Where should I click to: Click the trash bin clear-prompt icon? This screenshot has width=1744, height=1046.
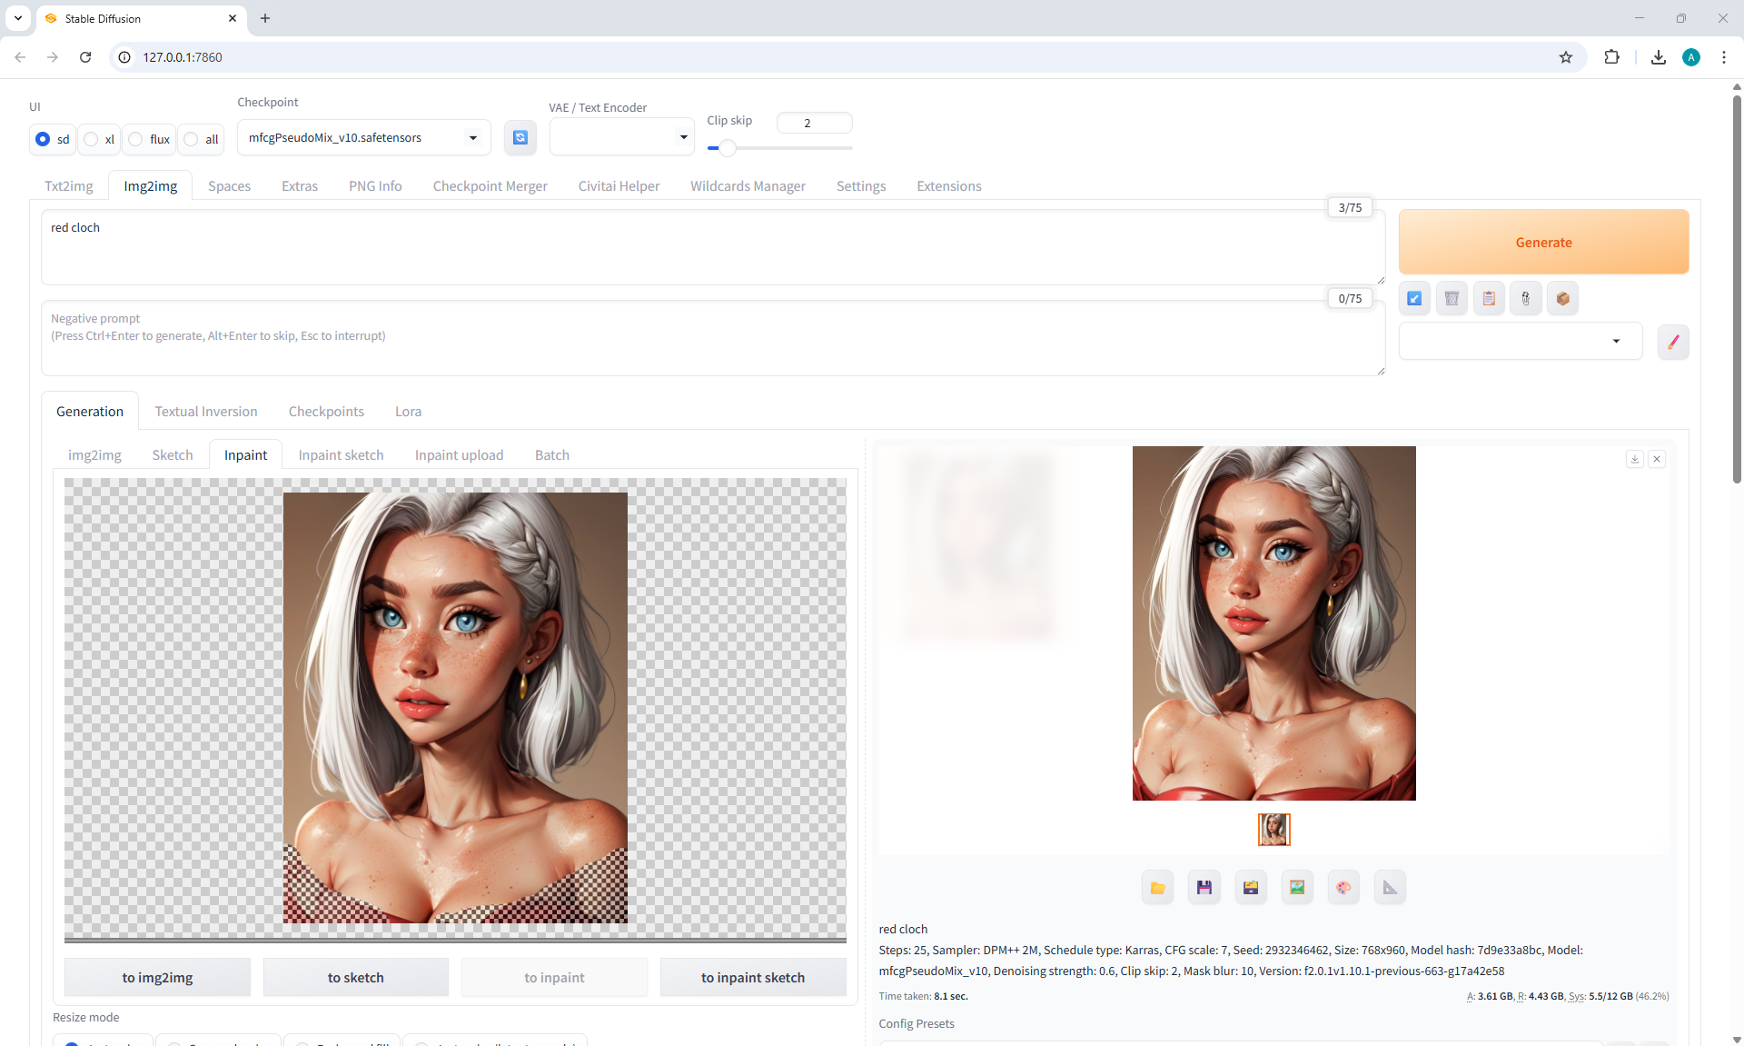tap(1452, 298)
